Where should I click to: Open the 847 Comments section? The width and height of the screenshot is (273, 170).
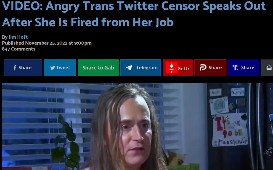tap(19, 49)
